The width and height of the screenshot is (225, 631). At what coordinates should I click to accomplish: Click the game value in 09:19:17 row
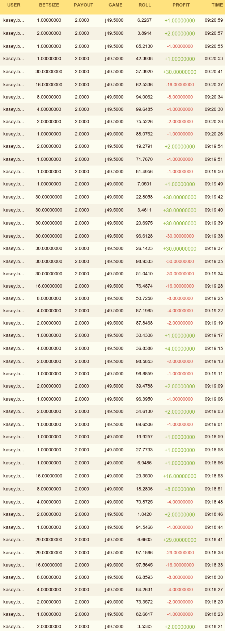tap(114, 335)
